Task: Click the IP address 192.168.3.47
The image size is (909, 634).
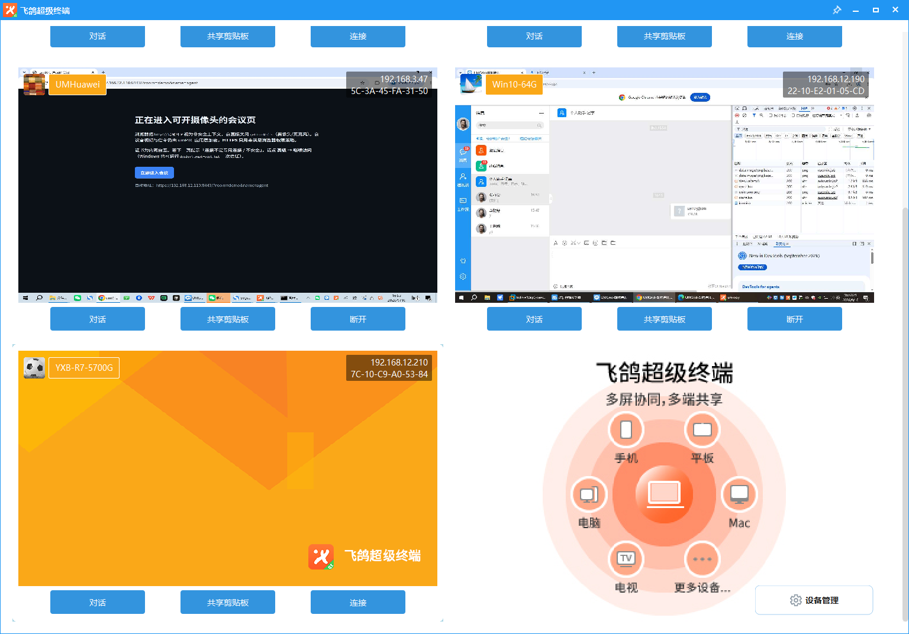Action: (404, 79)
